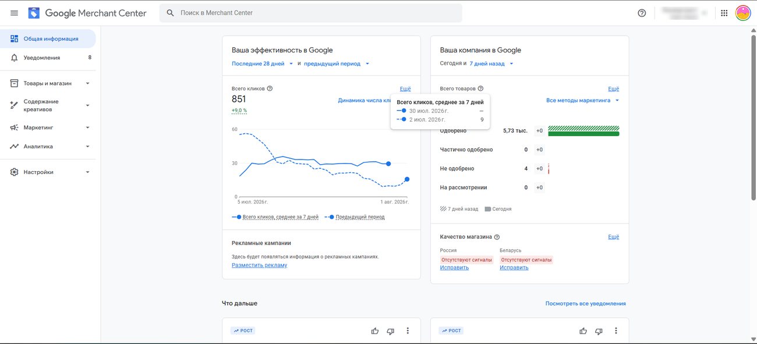This screenshot has width=757, height=344.
Task: Click the Уведомления bell icon
Action: (15, 58)
